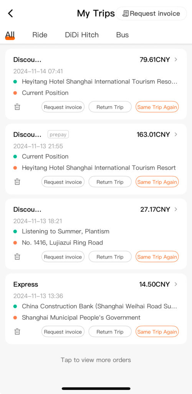Select the All tab
Screen dimensions: 192x394
(10, 35)
